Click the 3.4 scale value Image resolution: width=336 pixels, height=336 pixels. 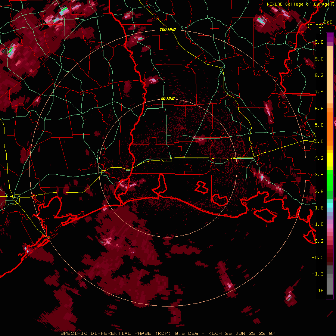[x=319, y=175]
